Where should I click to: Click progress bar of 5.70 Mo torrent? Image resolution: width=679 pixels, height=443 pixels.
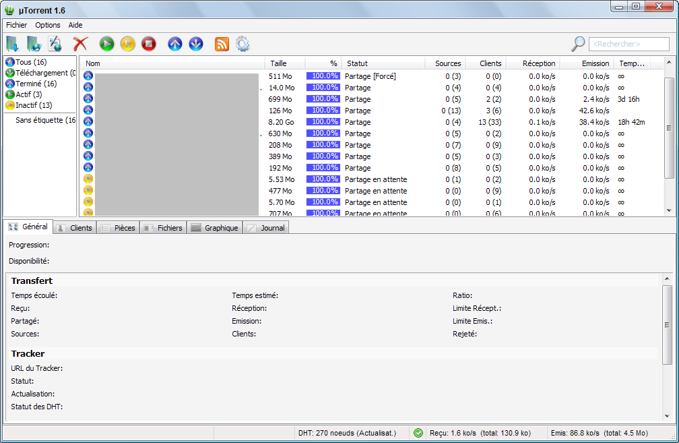323,202
